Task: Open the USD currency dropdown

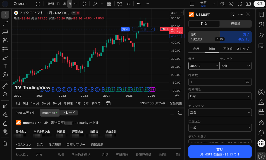Action: click(177, 13)
